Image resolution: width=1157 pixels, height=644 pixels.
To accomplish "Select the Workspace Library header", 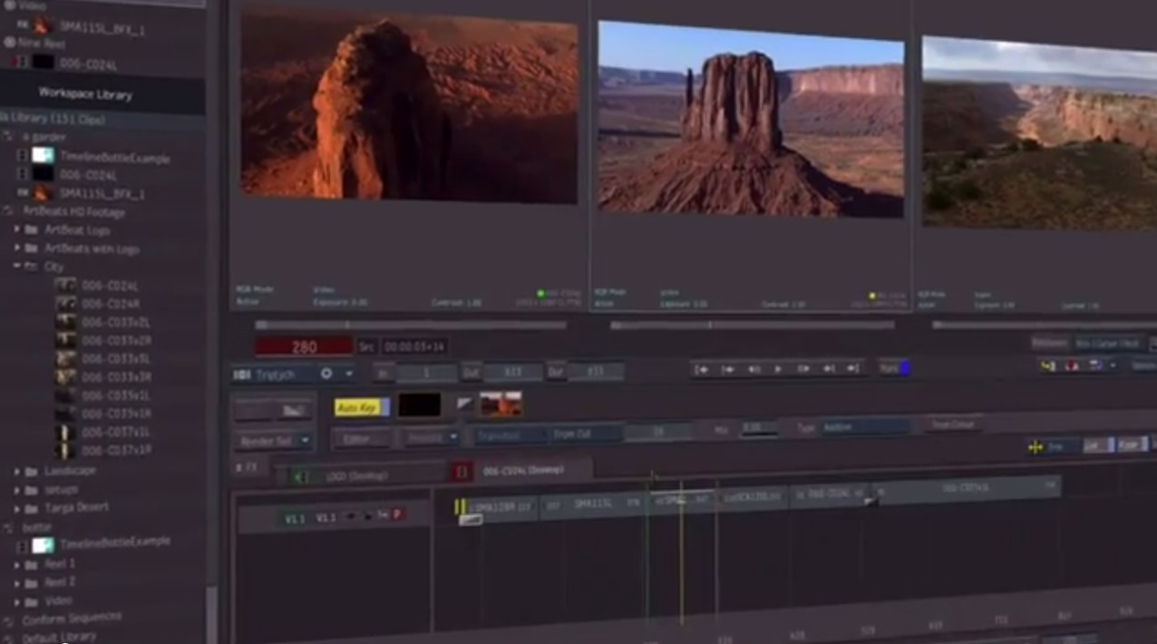I will click(85, 94).
